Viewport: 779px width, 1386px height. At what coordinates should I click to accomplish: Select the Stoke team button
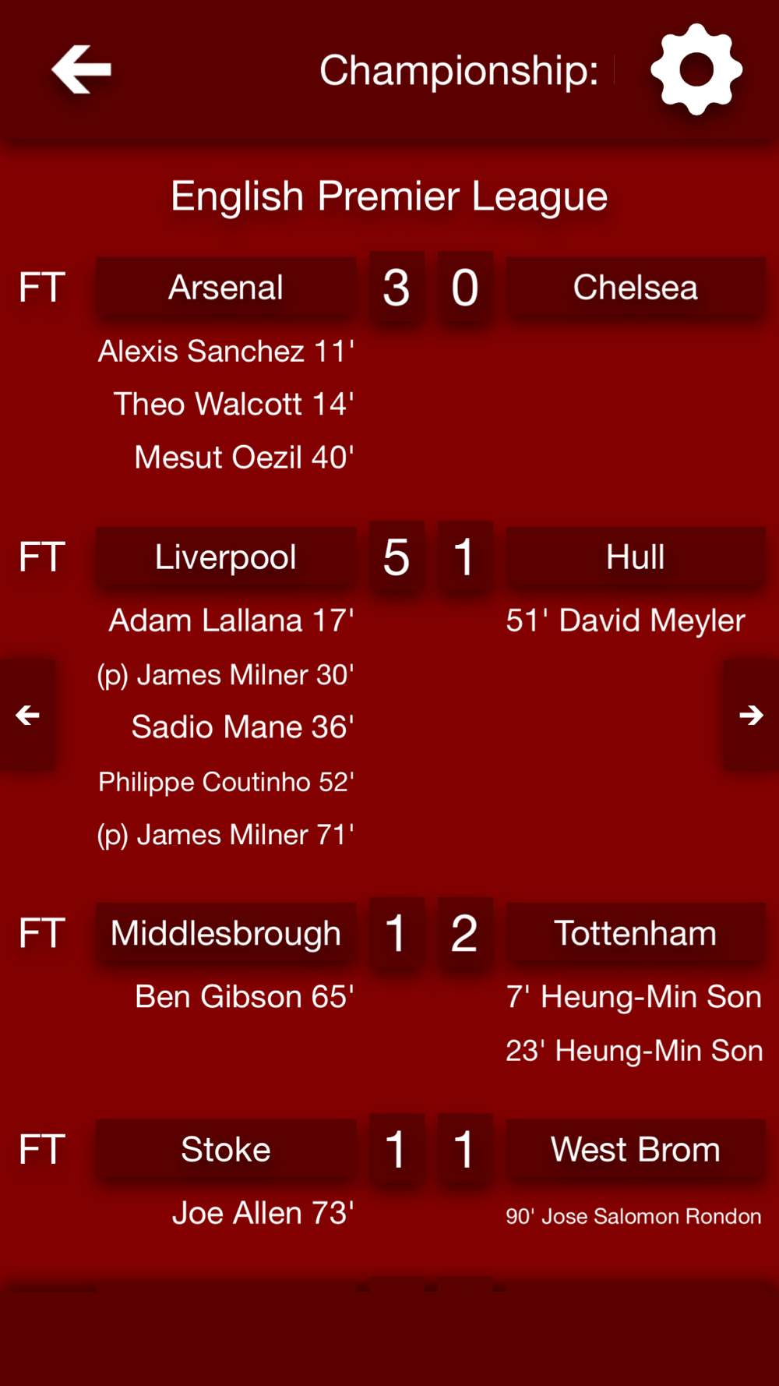click(x=226, y=1149)
